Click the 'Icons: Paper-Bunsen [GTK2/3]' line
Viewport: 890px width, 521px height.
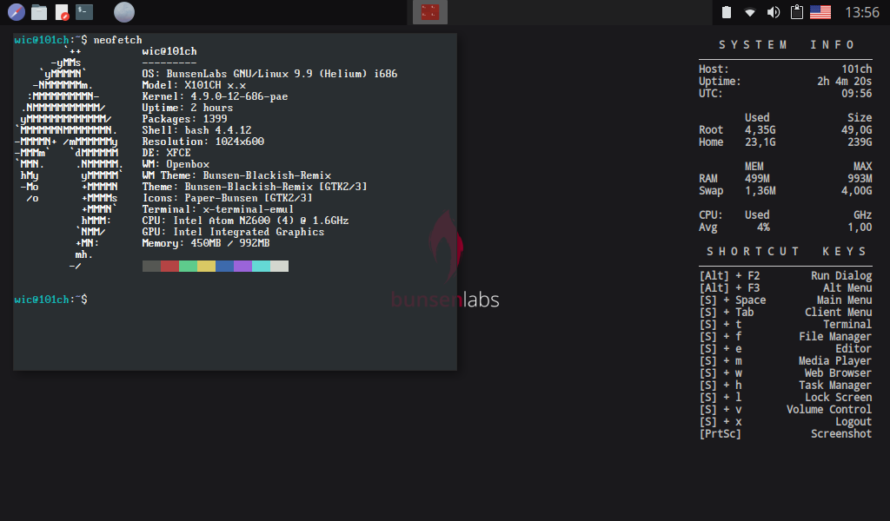(227, 198)
